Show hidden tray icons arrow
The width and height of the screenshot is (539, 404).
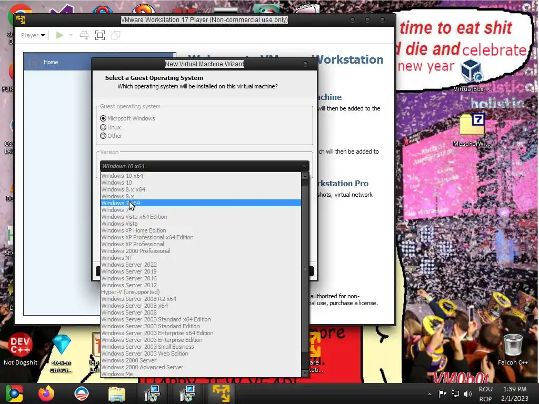(x=430, y=393)
